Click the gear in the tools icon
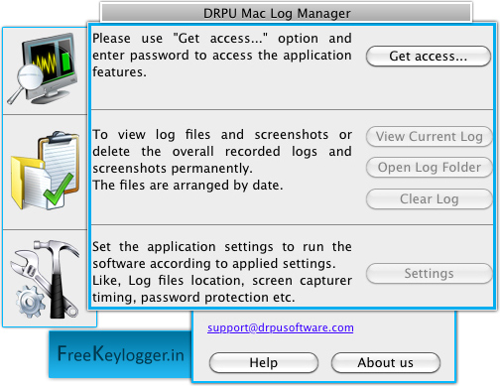 tap(30, 302)
